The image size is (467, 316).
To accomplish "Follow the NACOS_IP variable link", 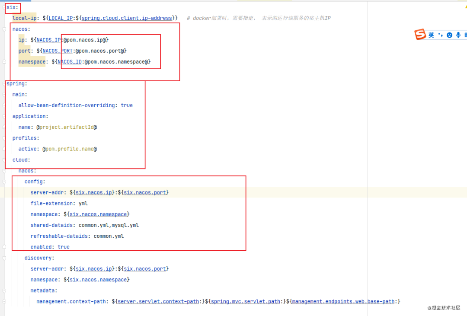I will [48, 40].
